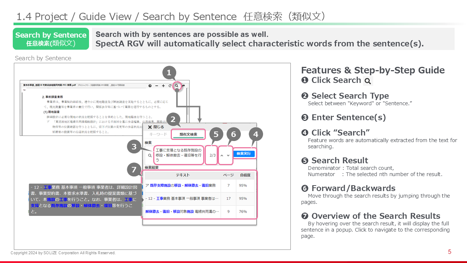Open the page 9 result with 76%
This screenshot has height=263, width=467.
pos(200,211)
